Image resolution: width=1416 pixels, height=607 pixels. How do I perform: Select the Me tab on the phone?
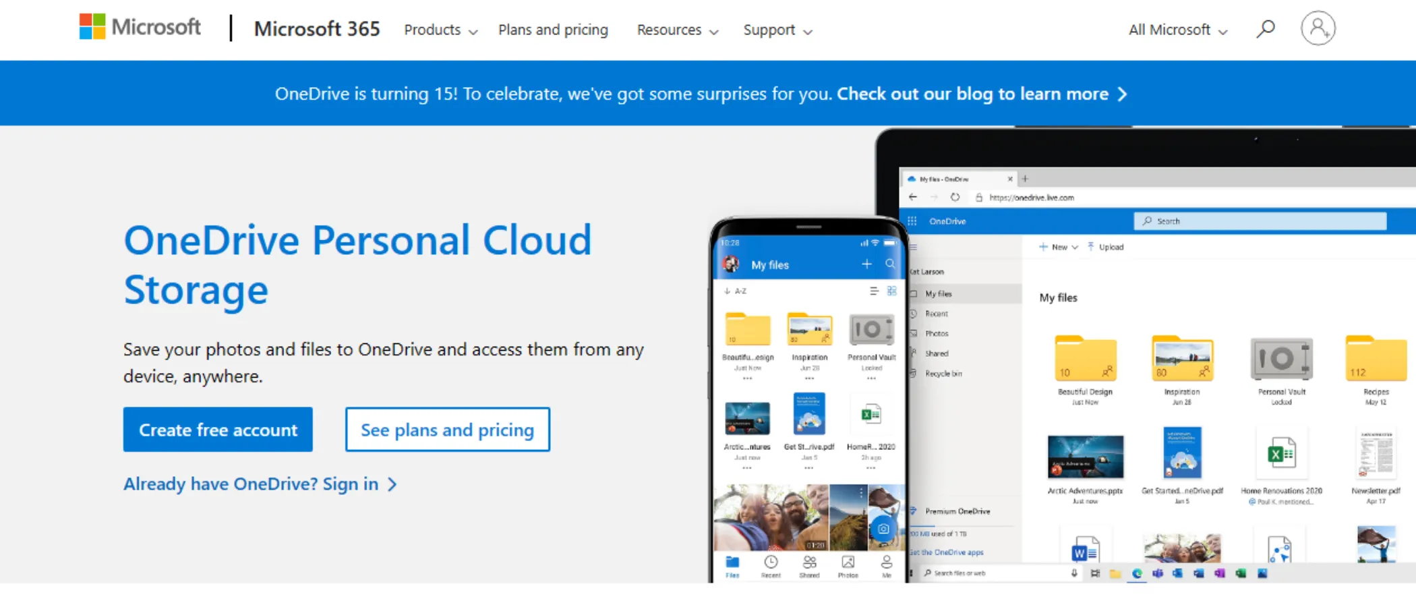click(887, 567)
